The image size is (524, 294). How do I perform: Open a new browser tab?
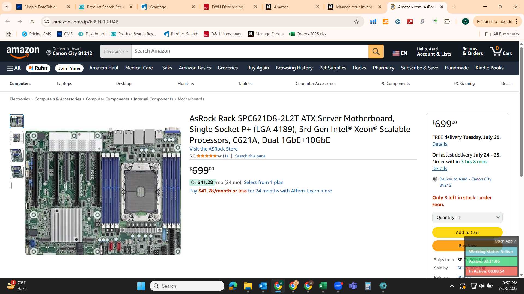(454, 7)
